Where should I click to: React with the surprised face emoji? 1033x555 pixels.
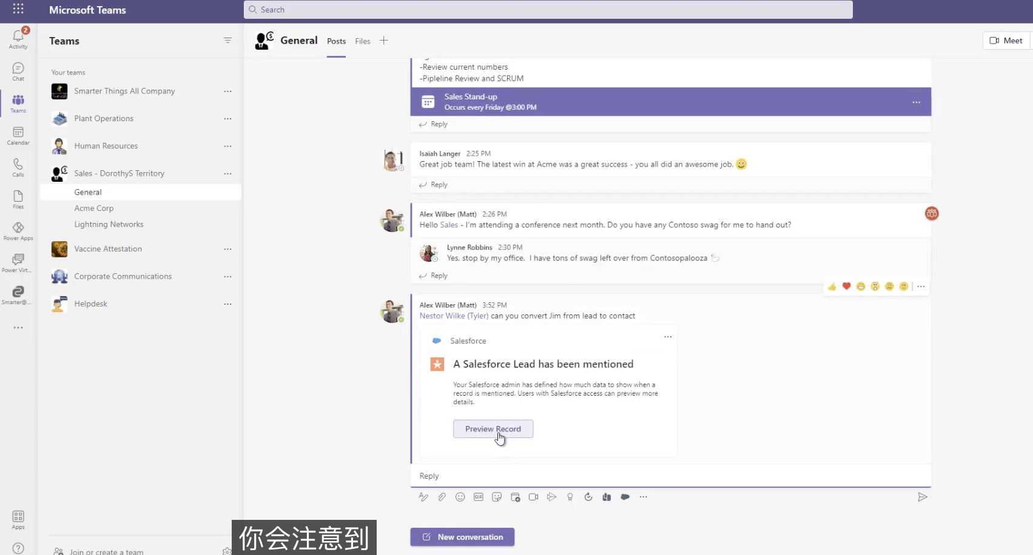(x=875, y=287)
